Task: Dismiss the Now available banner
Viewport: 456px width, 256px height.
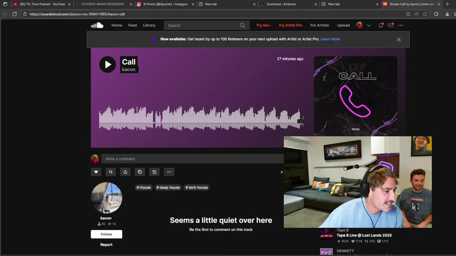Action: [399, 39]
